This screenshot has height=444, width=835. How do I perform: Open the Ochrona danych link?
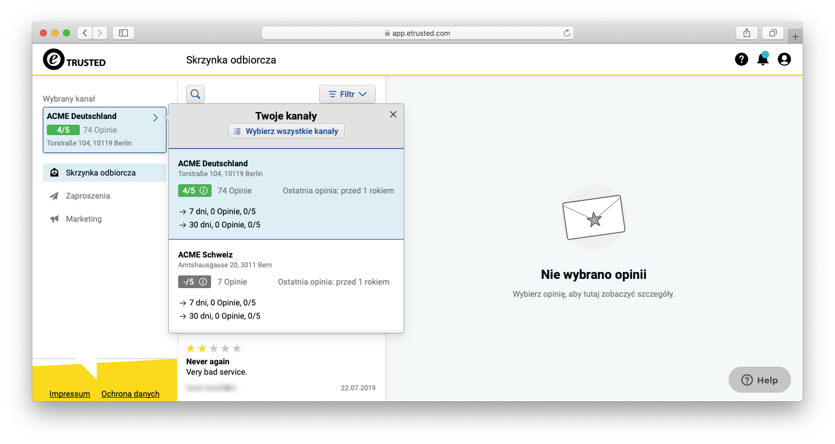[130, 394]
